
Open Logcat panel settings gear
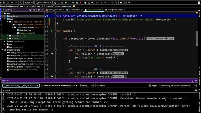click(192, 81)
